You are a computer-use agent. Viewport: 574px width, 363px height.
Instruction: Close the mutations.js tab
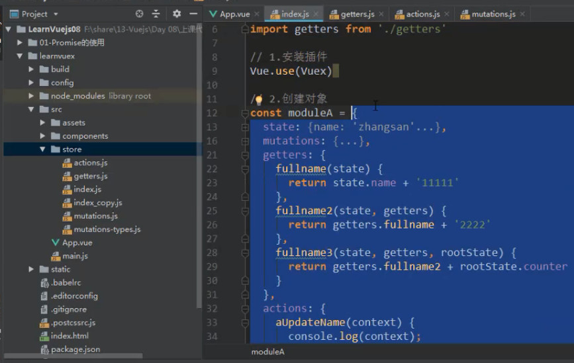tap(522, 15)
